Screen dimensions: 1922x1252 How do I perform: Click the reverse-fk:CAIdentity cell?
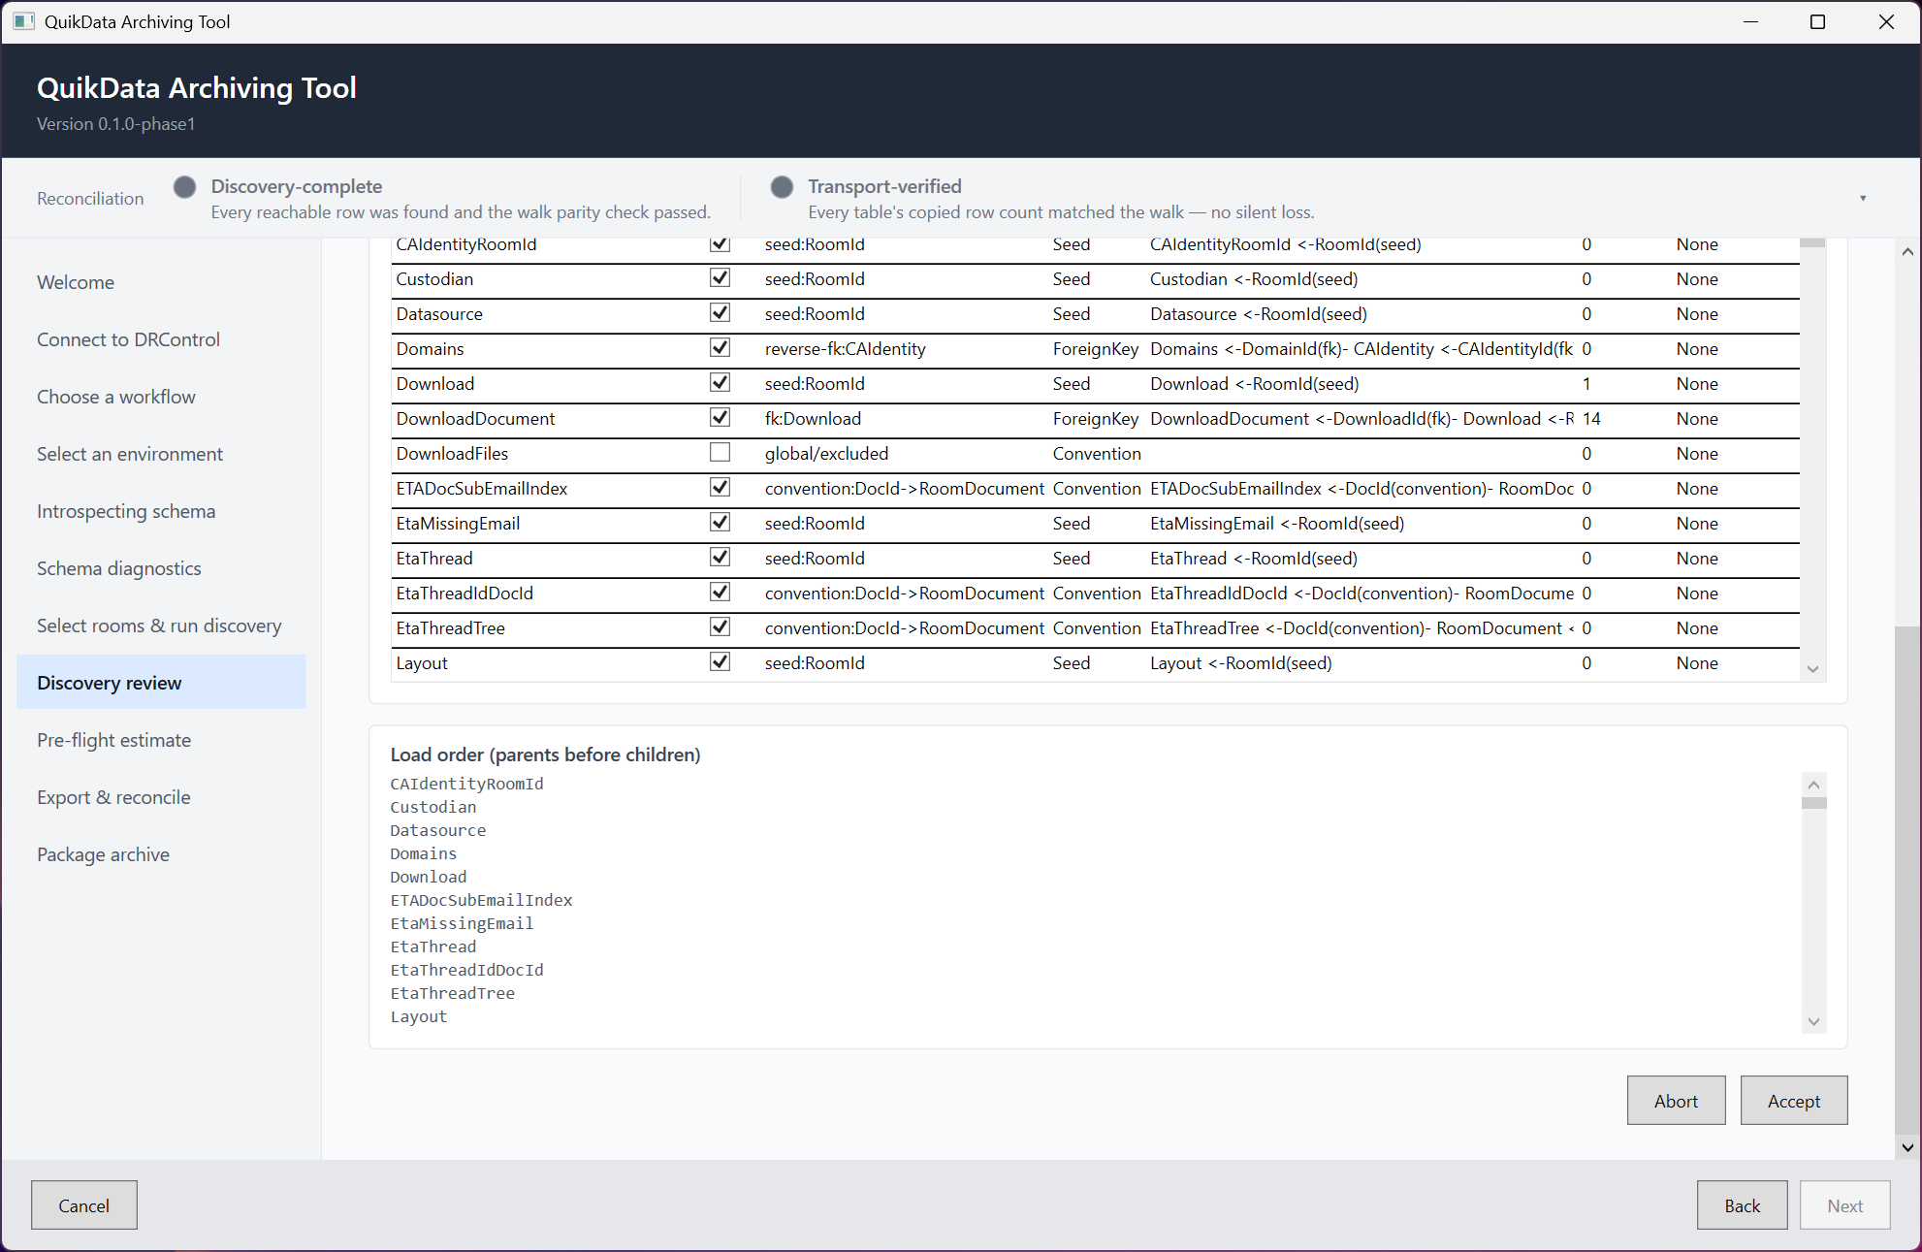click(845, 348)
